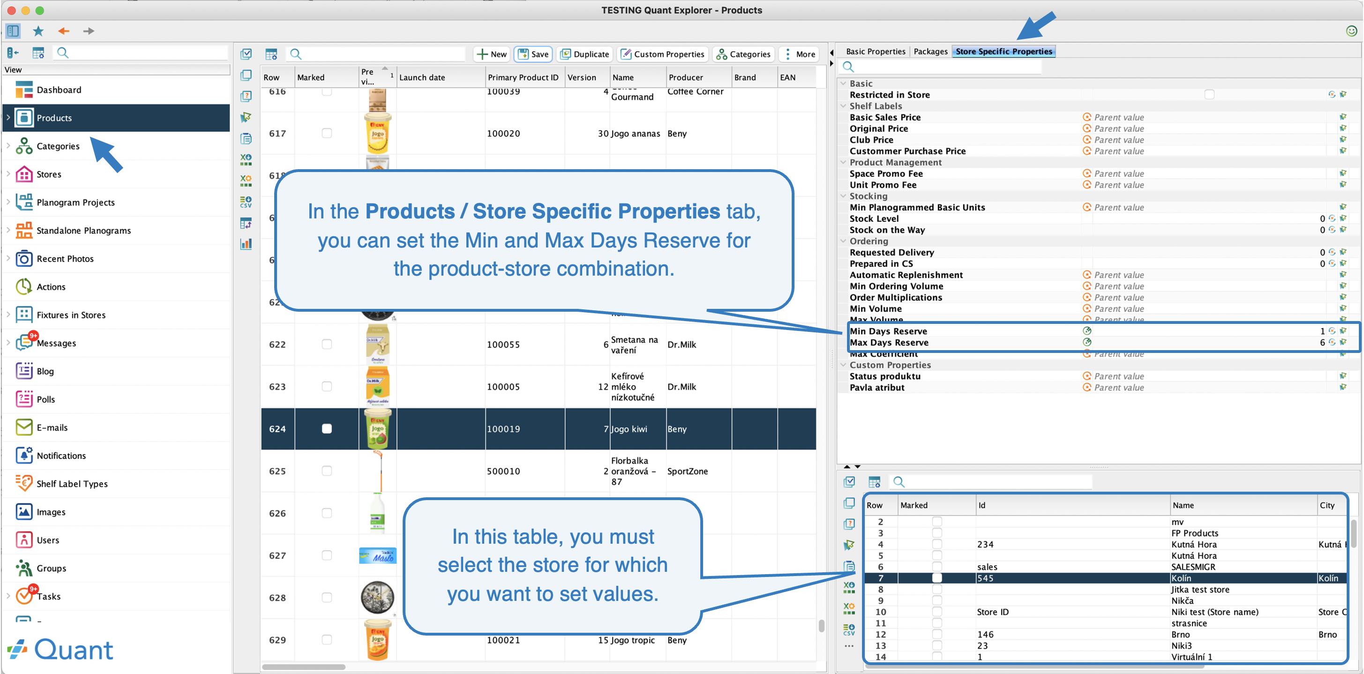Click the chart report icon in products toolbar
The image size is (1364, 674).
click(246, 244)
